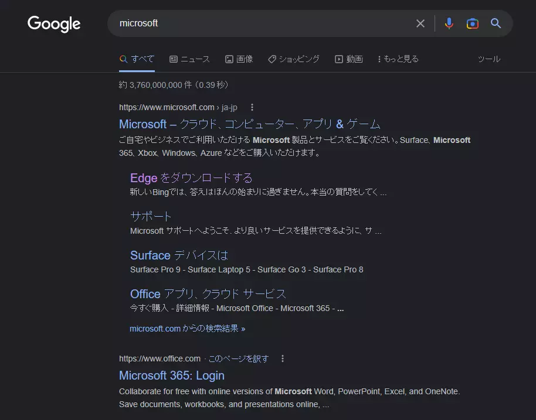Clear the search box with the X icon
Screen dimensions: 536x420
tap(420, 23)
